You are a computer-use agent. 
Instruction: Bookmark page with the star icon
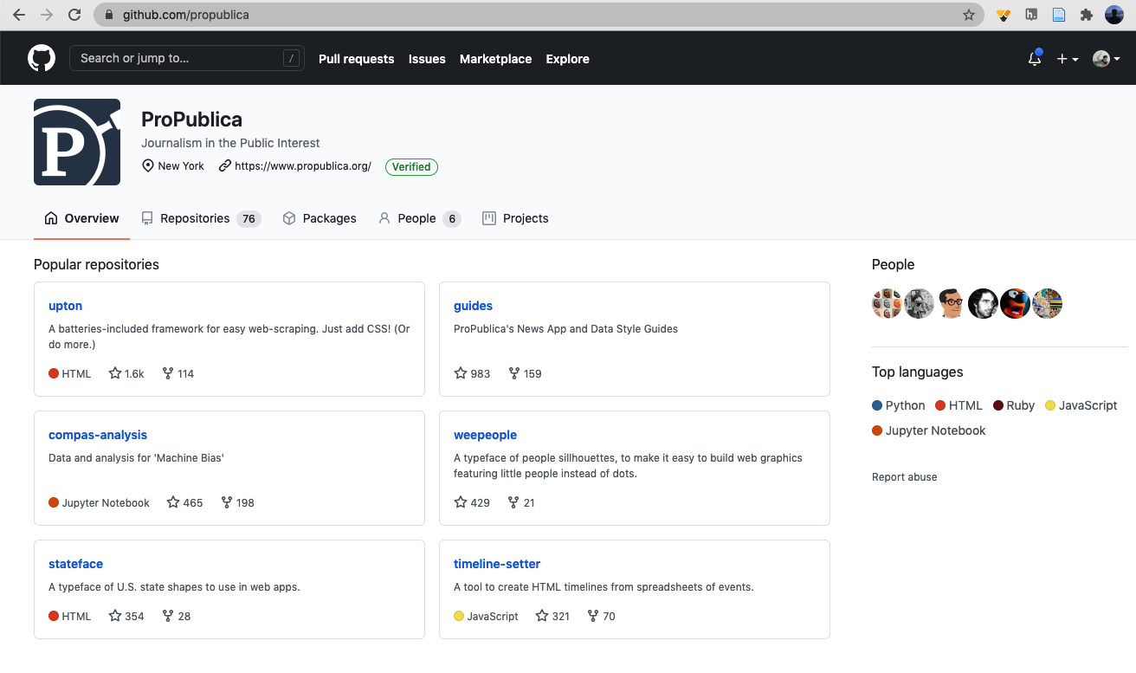coord(969,15)
